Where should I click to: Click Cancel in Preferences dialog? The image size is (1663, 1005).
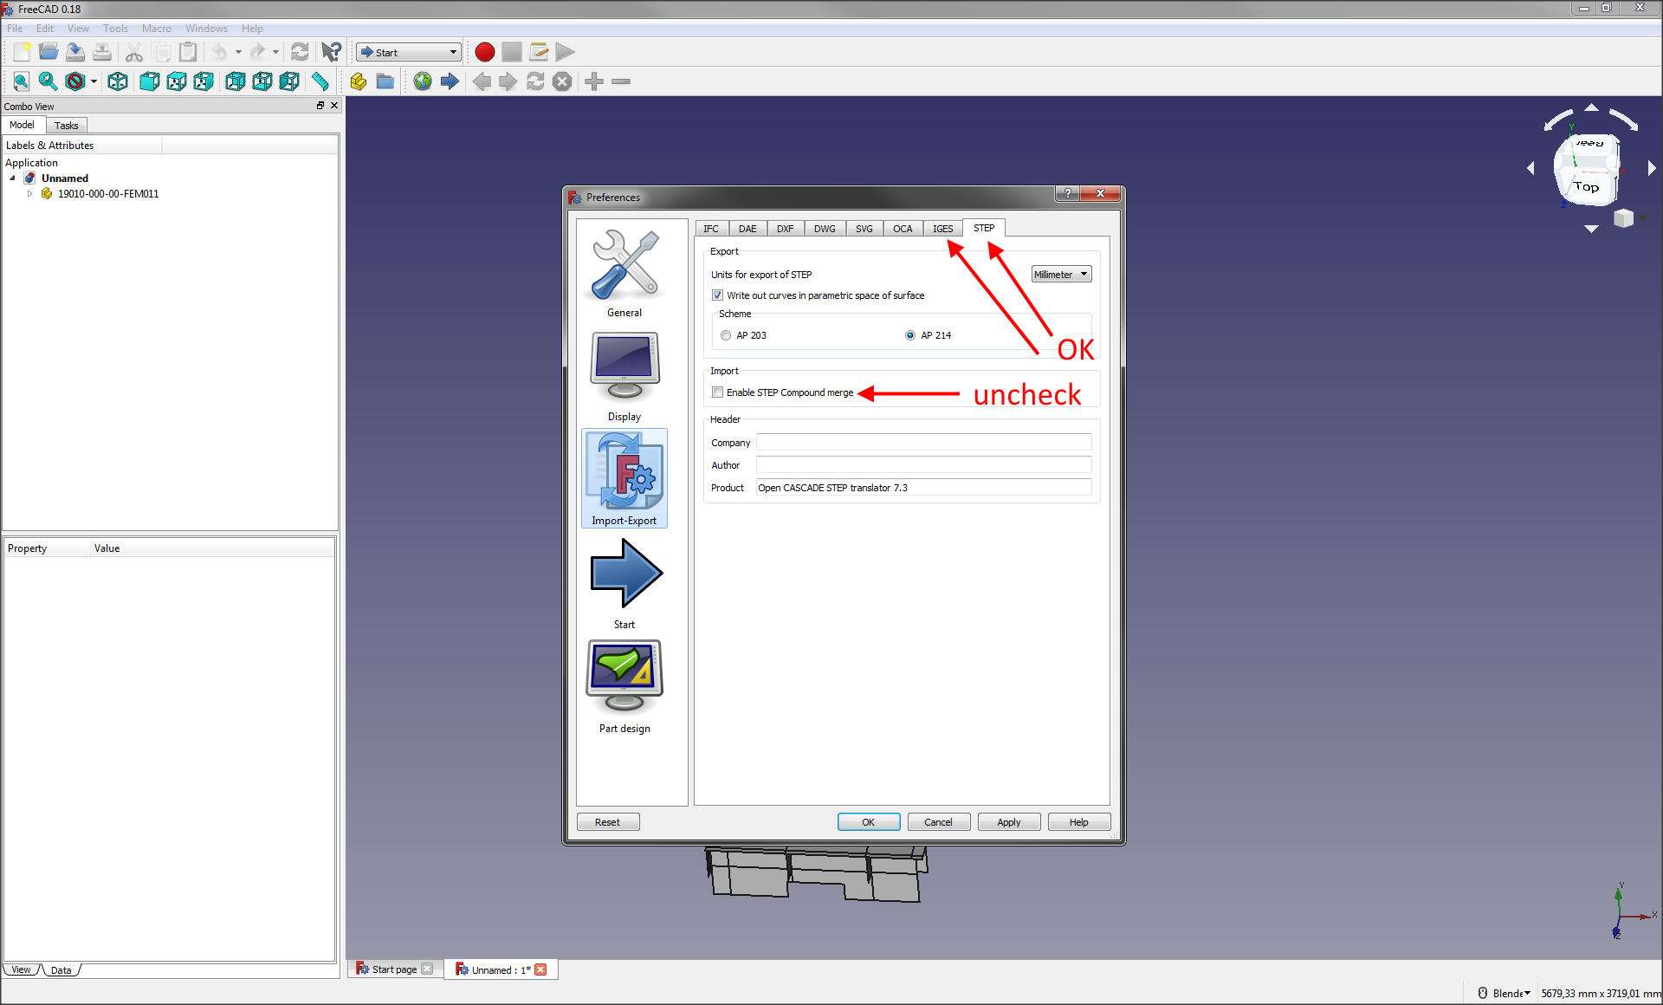938,822
